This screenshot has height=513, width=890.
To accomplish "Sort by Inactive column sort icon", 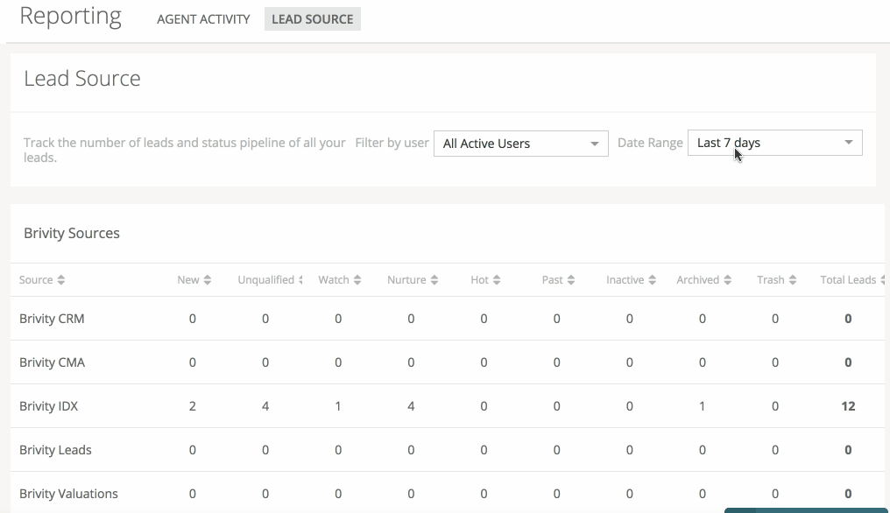I will pyautogui.click(x=653, y=280).
